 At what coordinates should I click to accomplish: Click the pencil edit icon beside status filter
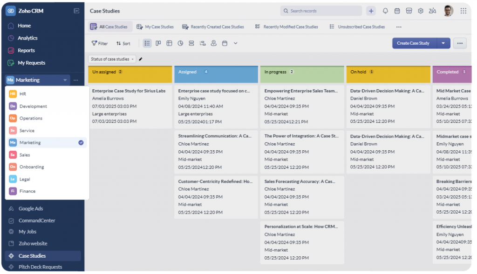pos(141,59)
